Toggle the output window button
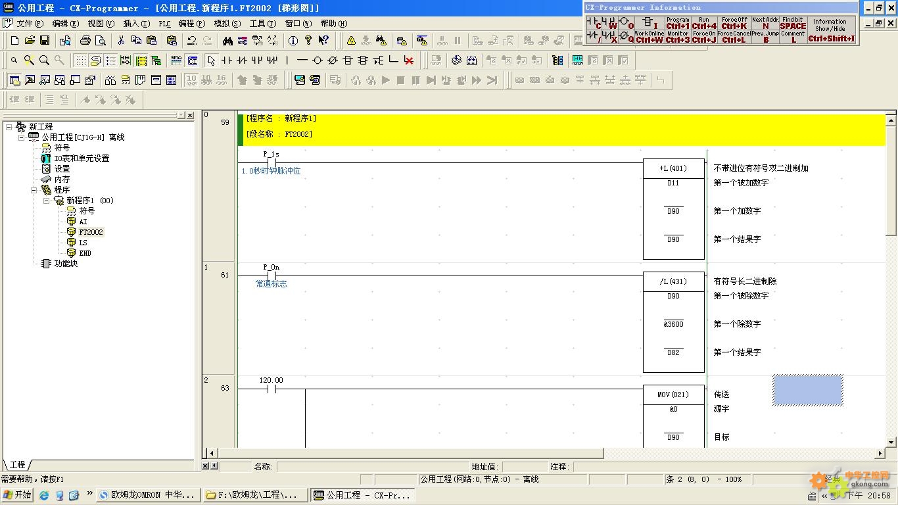Viewport: 898px width, 505px height. click(30, 80)
